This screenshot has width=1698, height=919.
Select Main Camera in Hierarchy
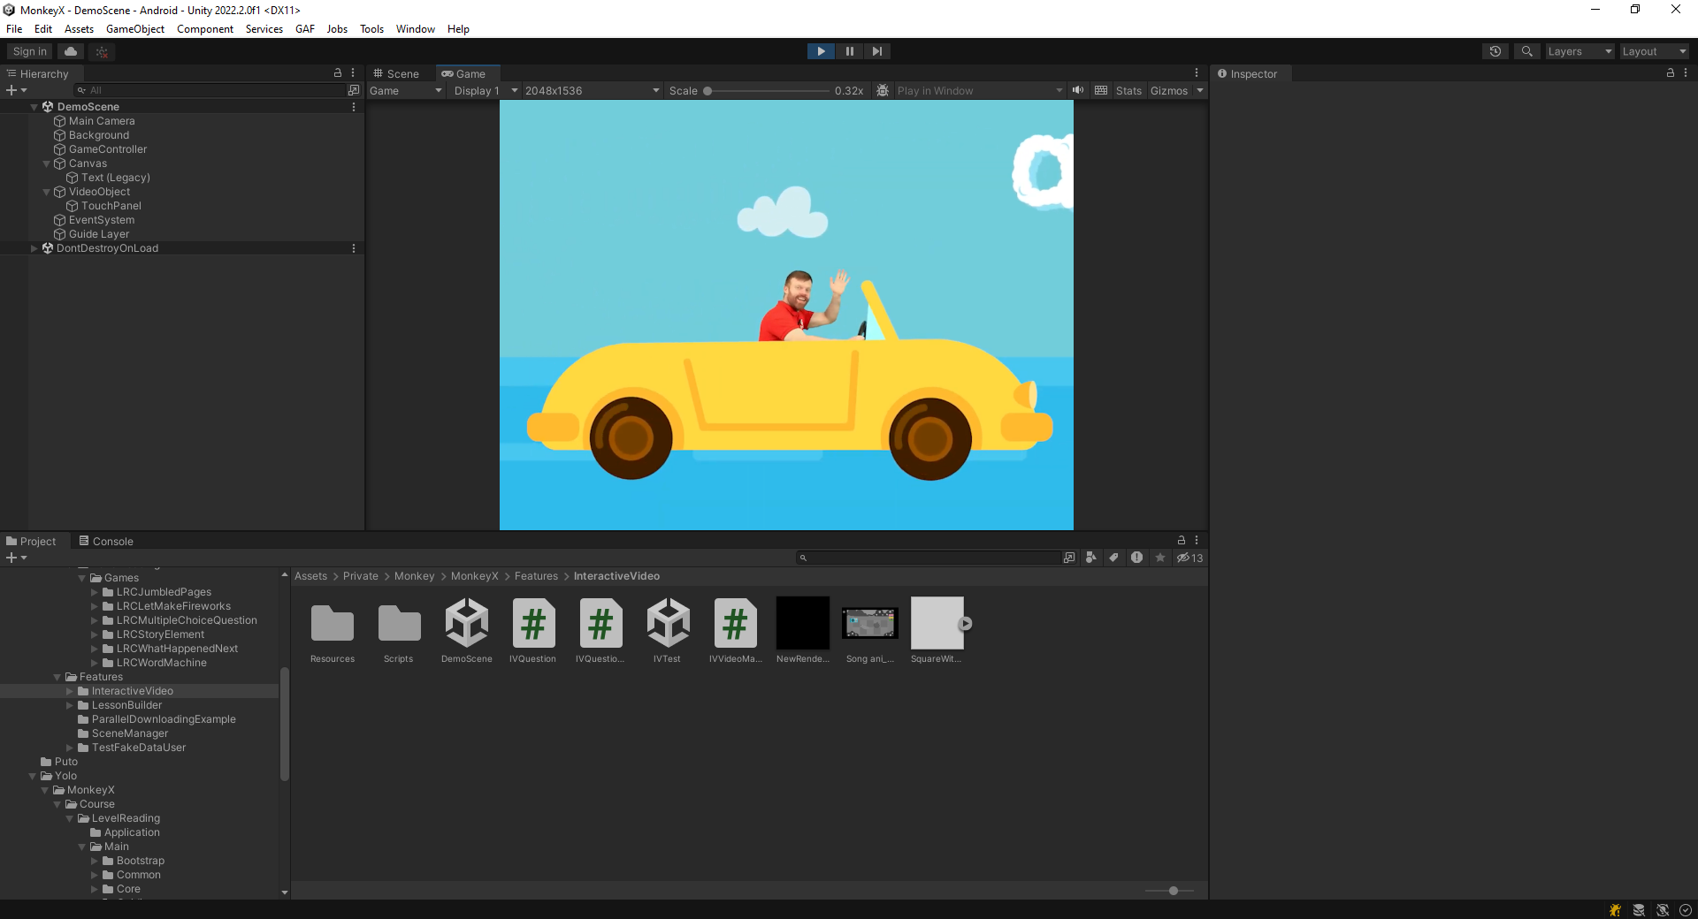pyautogui.click(x=102, y=121)
